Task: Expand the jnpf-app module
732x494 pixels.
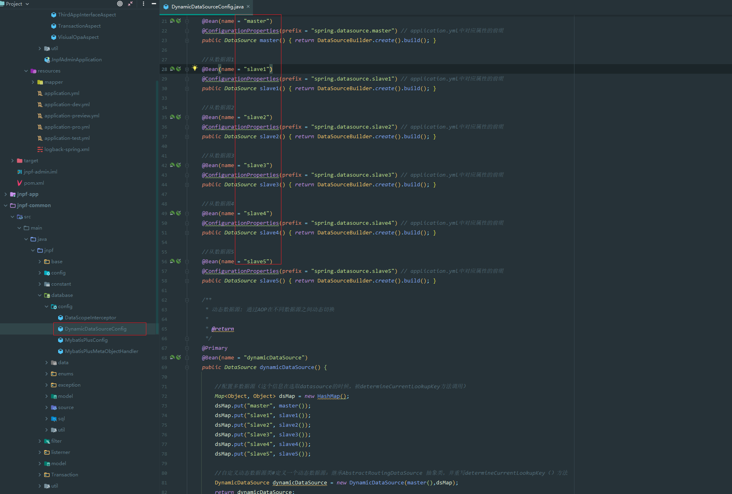Action: point(6,194)
